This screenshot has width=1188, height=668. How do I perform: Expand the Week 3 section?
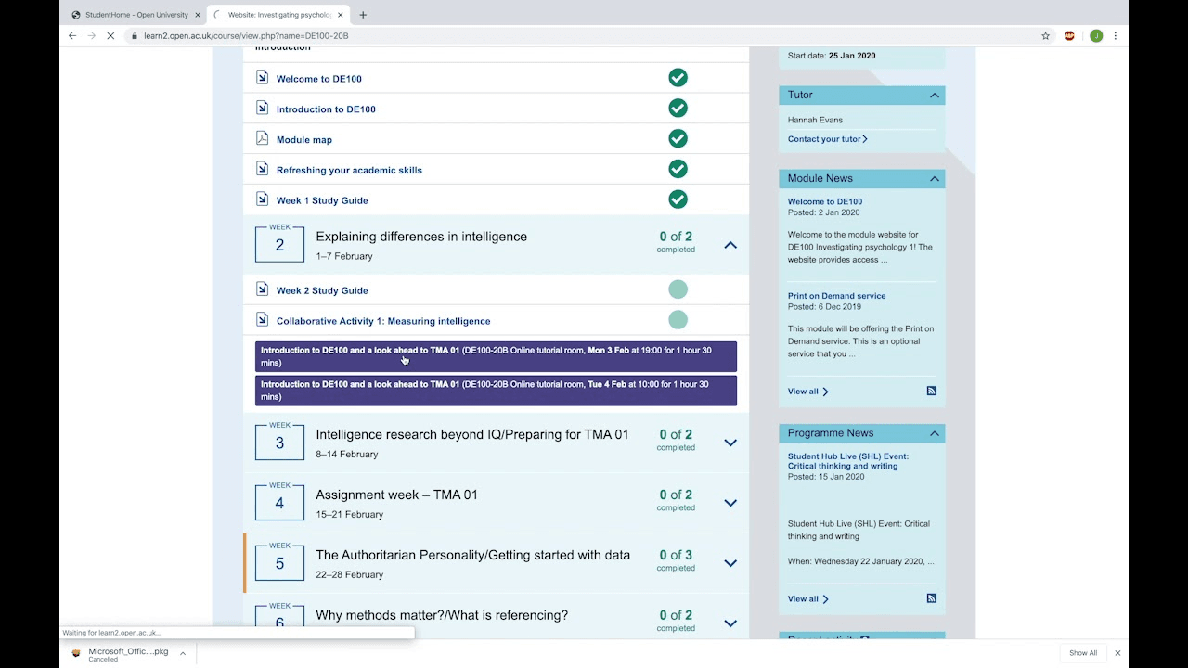(x=730, y=443)
